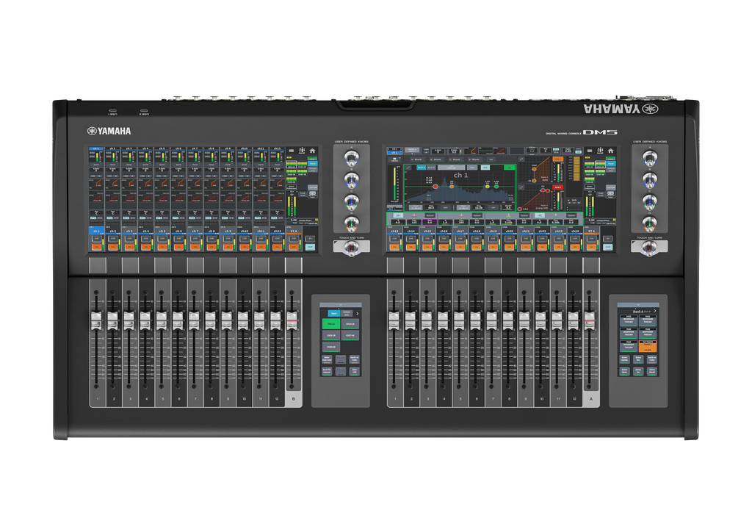
Task: Tap the Home icon on the right touchscreen
Action: point(610,151)
